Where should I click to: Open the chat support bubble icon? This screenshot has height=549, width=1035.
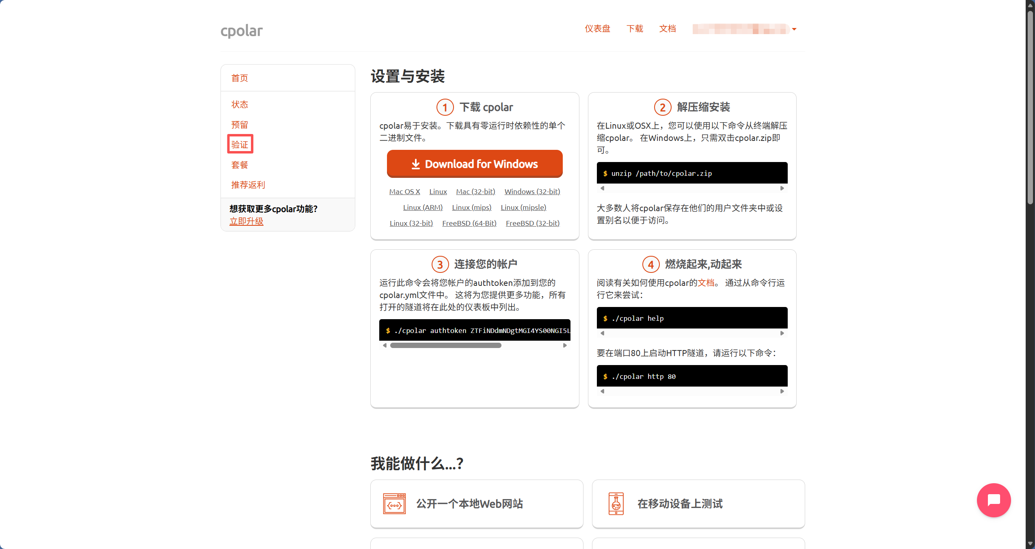coord(993,500)
